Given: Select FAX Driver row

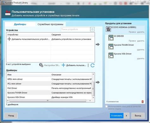Looking at the screenshot, I should point(49,88).
